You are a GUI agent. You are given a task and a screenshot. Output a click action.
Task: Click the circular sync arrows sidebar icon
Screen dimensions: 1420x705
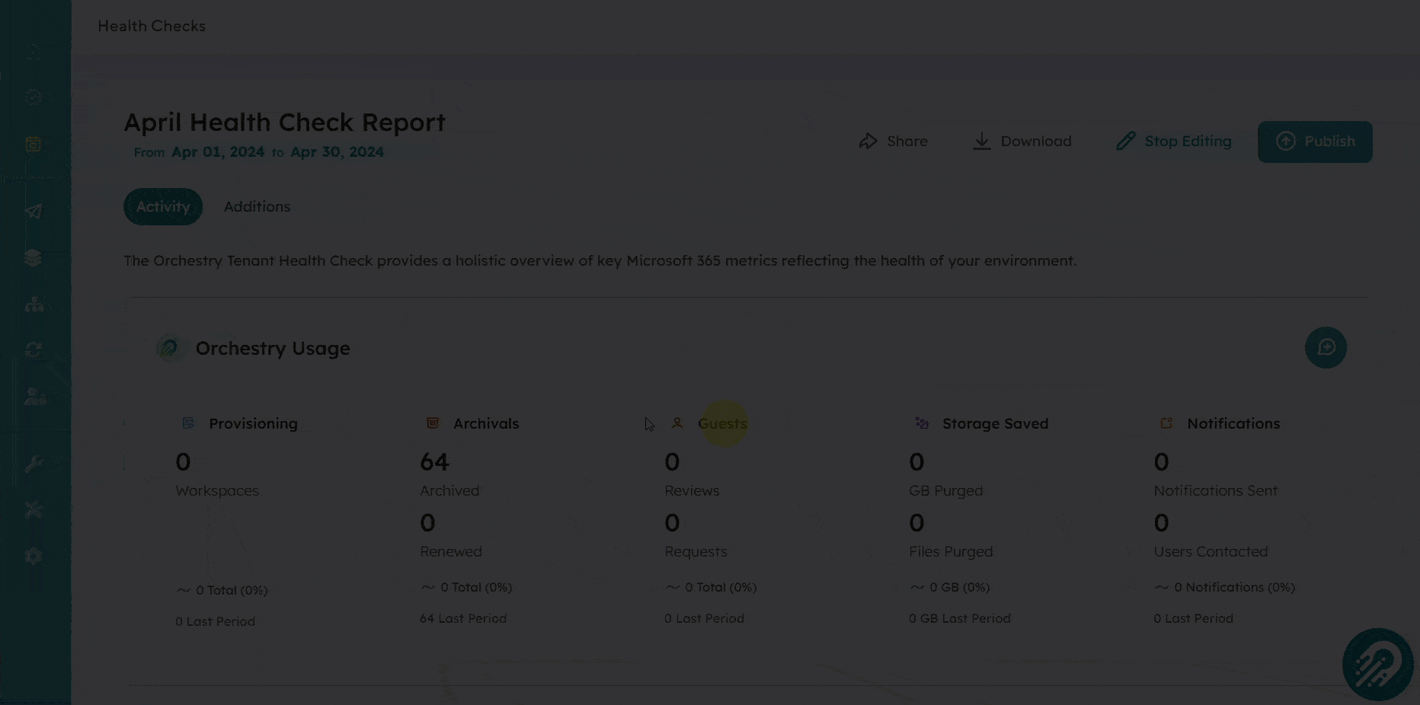point(34,349)
